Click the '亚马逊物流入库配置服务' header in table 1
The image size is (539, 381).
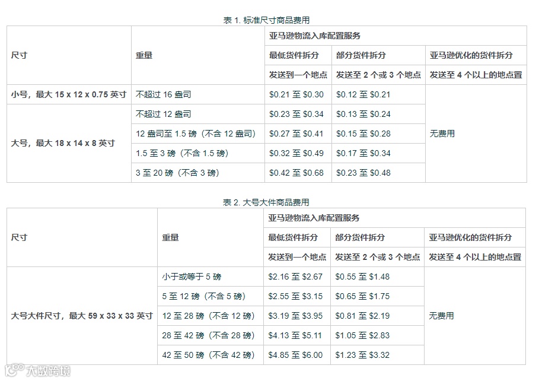pos(314,36)
